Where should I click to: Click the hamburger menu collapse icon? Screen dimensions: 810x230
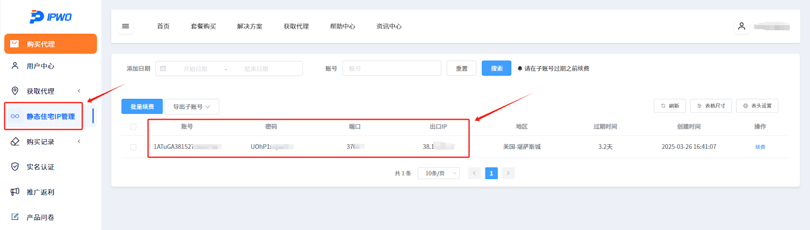[126, 26]
